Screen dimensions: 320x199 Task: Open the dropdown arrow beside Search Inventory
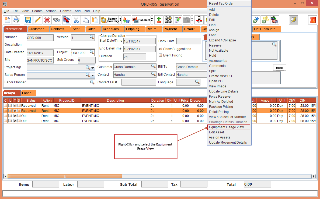click(x=120, y=20)
